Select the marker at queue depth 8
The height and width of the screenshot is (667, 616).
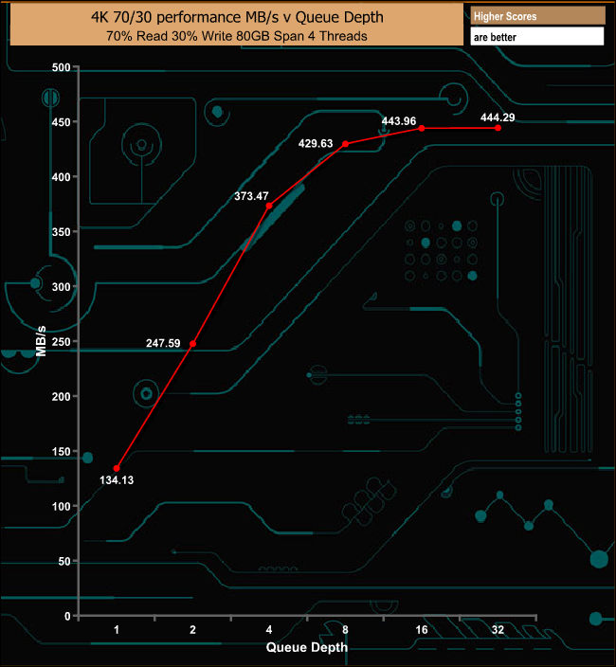[x=345, y=144]
